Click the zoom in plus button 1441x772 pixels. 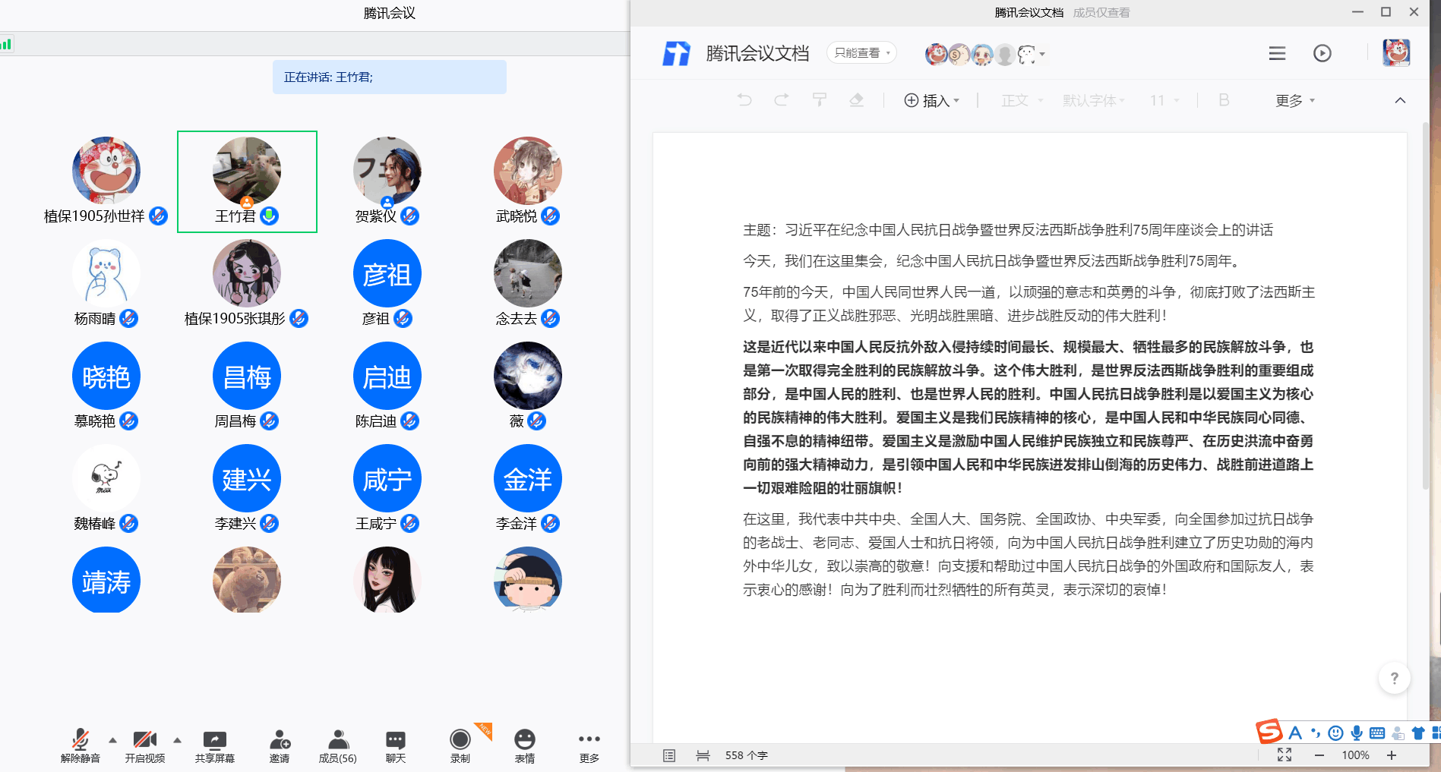coord(1392,755)
